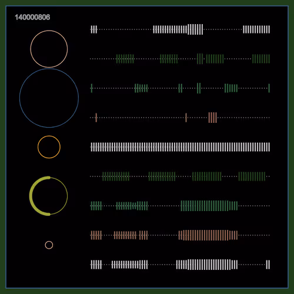Click the solid white bar row in the middle

click(180, 147)
